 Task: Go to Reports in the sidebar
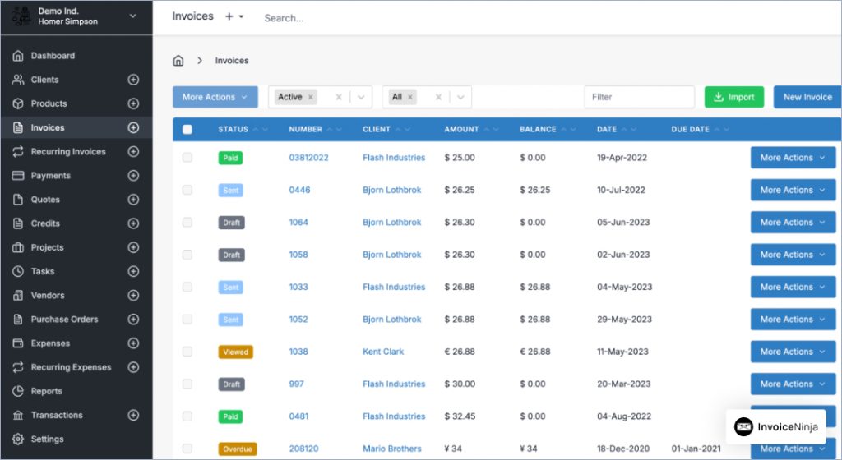[x=46, y=391]
